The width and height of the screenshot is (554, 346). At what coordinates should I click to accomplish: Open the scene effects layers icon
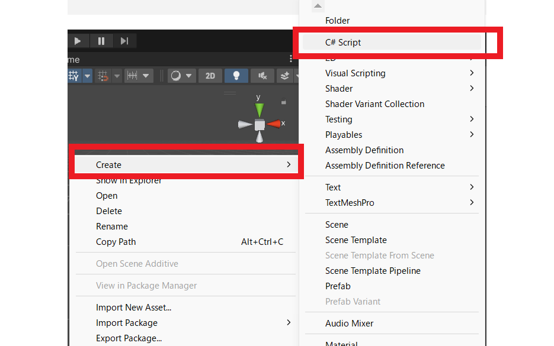(x=285, y=76)
